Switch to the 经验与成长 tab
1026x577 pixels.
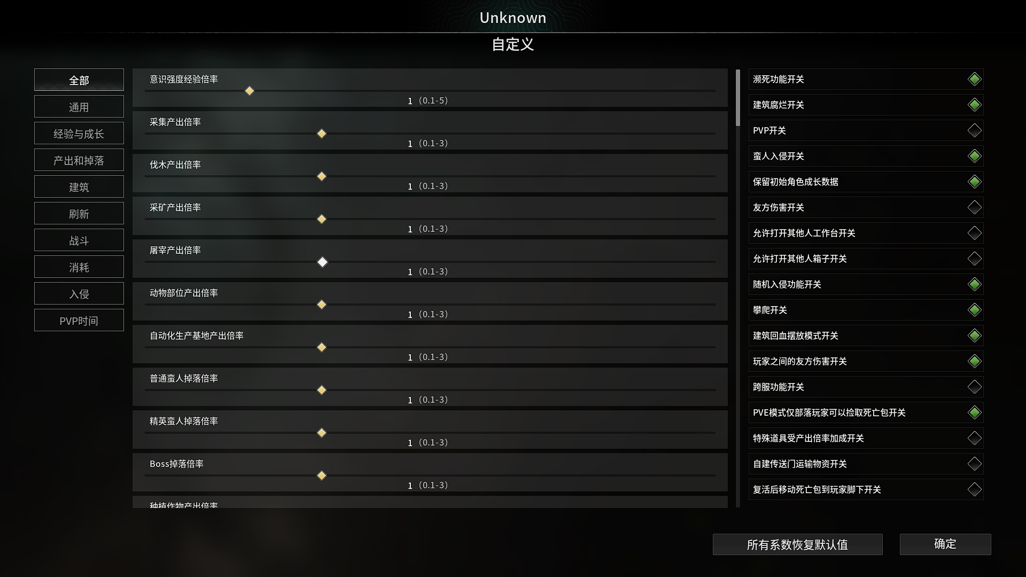[79, 133]
